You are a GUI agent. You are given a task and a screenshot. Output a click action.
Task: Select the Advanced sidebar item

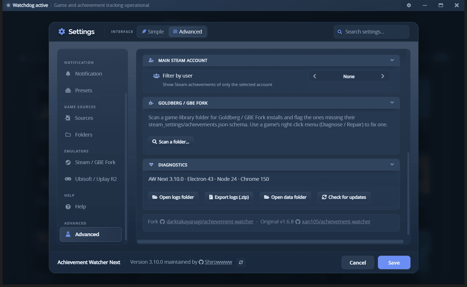tap(91, 234)
